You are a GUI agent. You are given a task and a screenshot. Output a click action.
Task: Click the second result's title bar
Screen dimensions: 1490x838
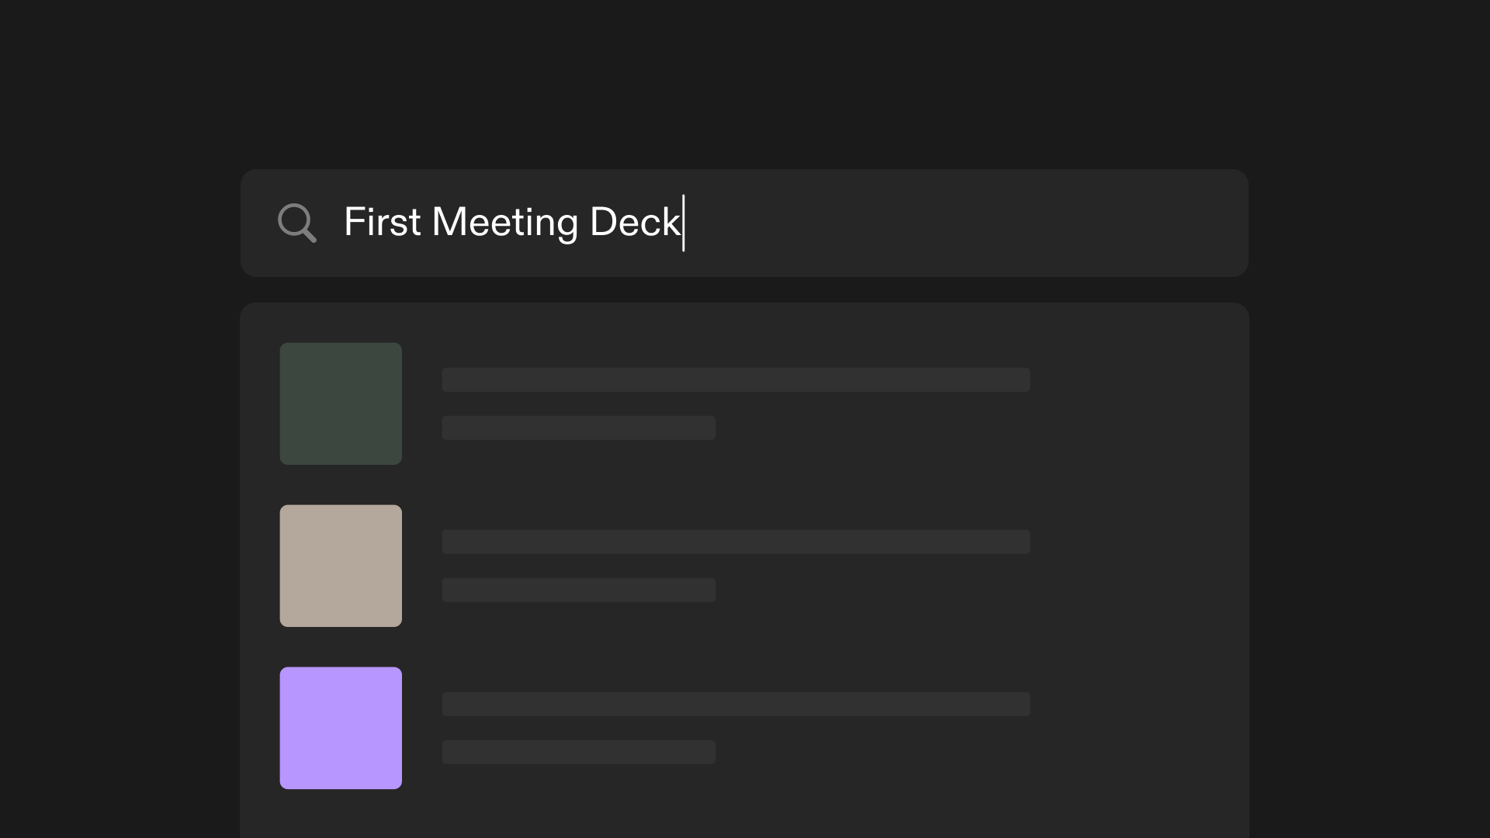pos(735,542)
